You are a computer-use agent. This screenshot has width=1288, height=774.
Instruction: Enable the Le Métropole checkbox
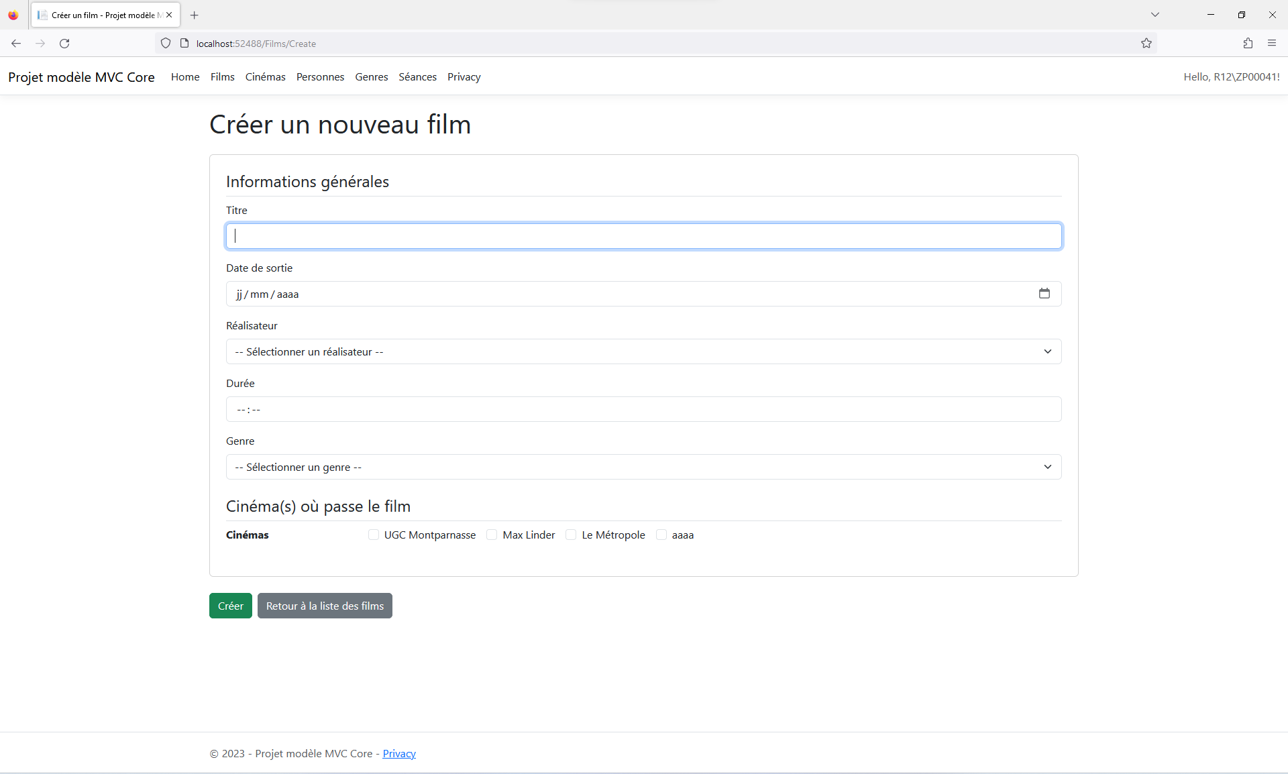tap(571, 535)
